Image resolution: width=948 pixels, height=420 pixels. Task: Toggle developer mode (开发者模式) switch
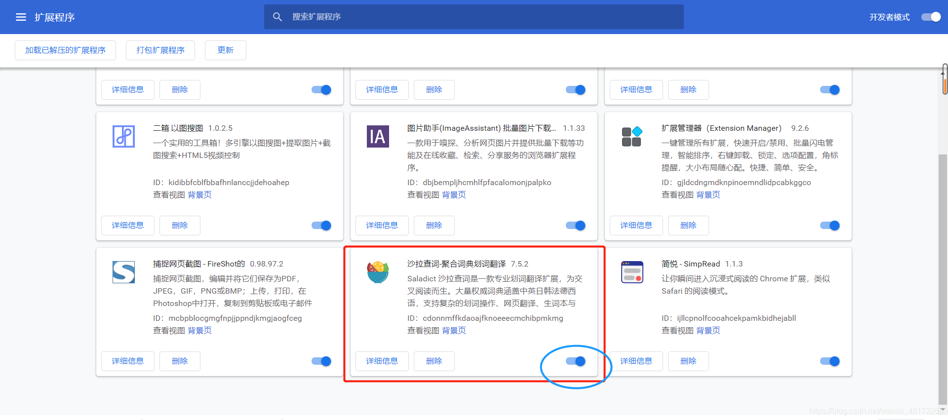(x=931, y=17)
